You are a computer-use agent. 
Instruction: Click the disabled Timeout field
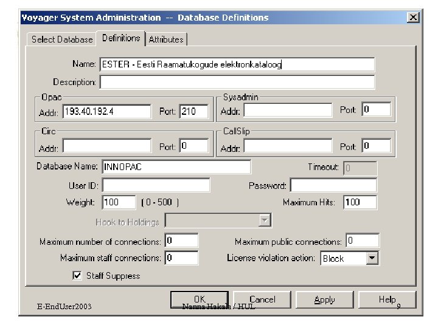click(360, 168)
